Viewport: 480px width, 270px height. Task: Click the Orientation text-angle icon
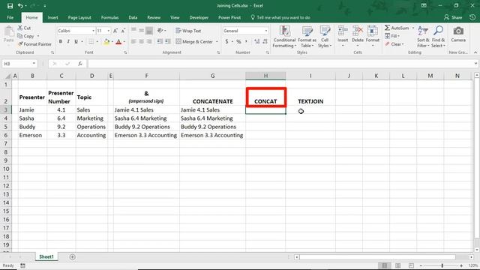(160, 31)
